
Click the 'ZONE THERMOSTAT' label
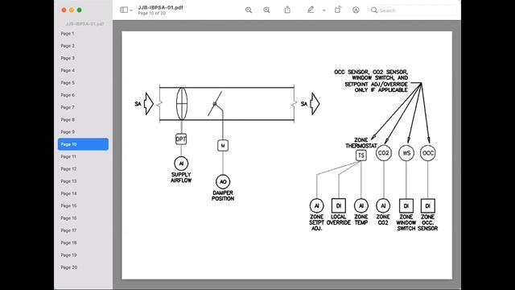point(361,143)
